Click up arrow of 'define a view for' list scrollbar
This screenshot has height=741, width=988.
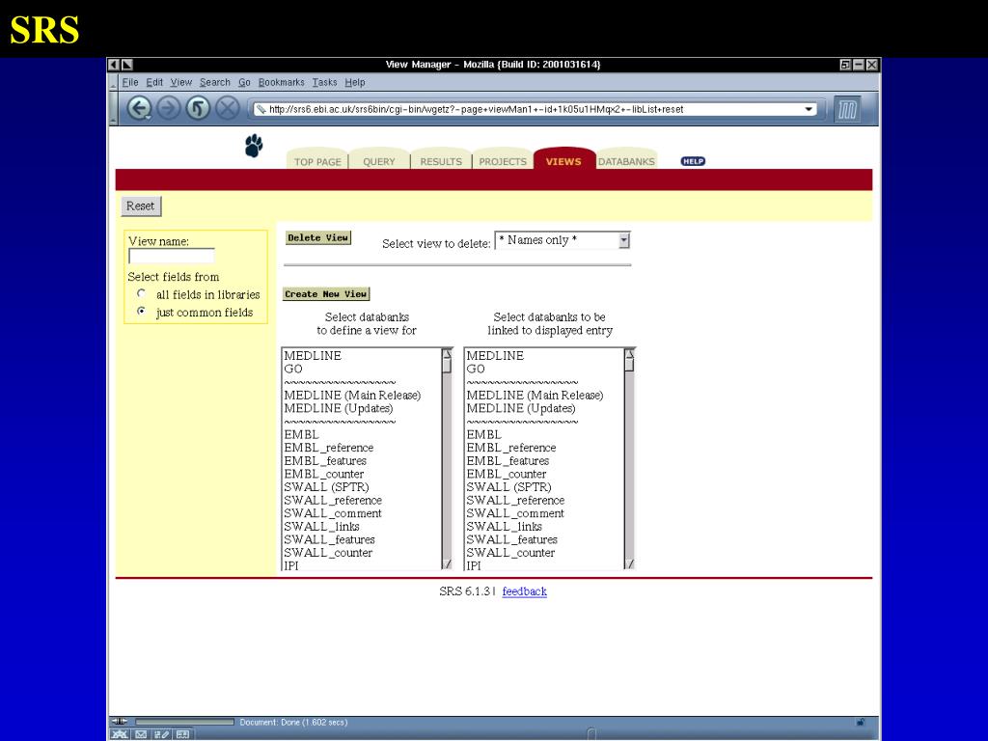coord(447,354)
